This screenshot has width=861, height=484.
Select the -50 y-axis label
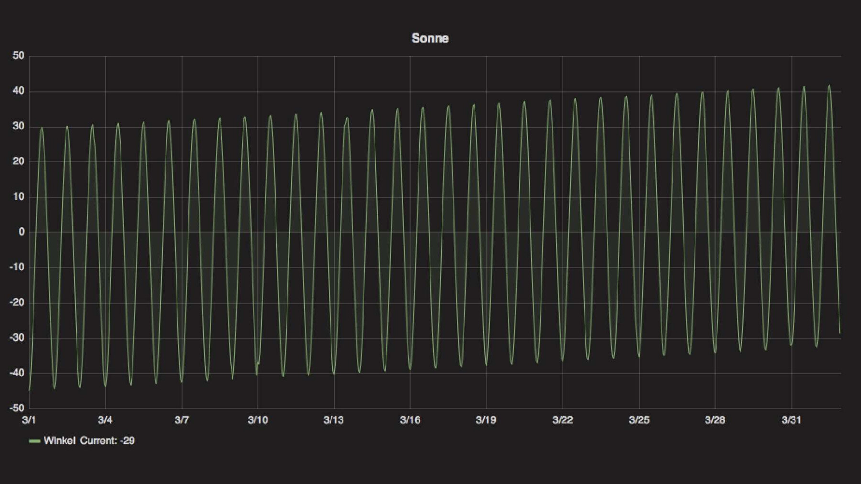16,408
